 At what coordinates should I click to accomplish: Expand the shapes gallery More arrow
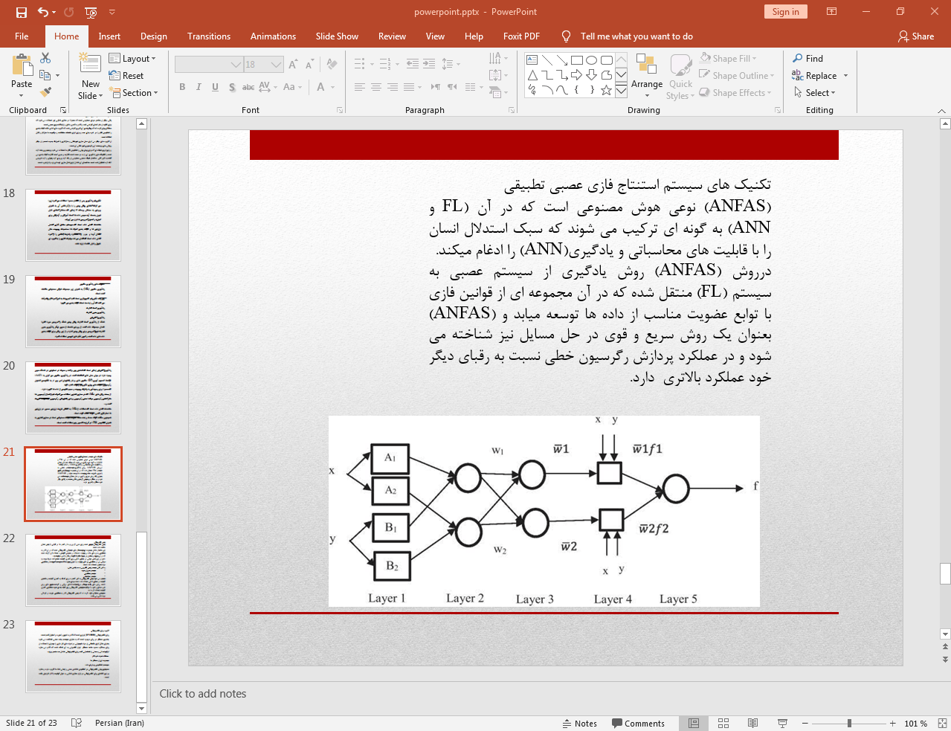coord(621,90)
